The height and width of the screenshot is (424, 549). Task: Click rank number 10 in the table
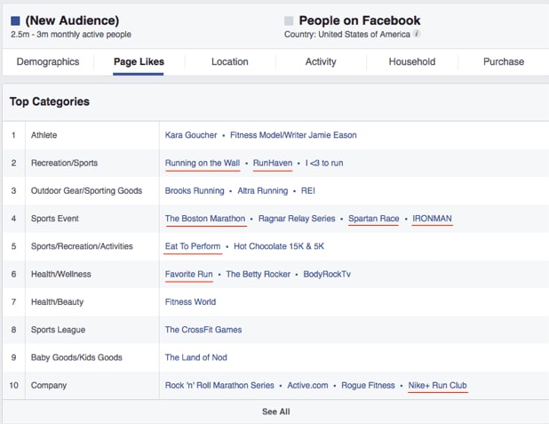click(13, 385)
